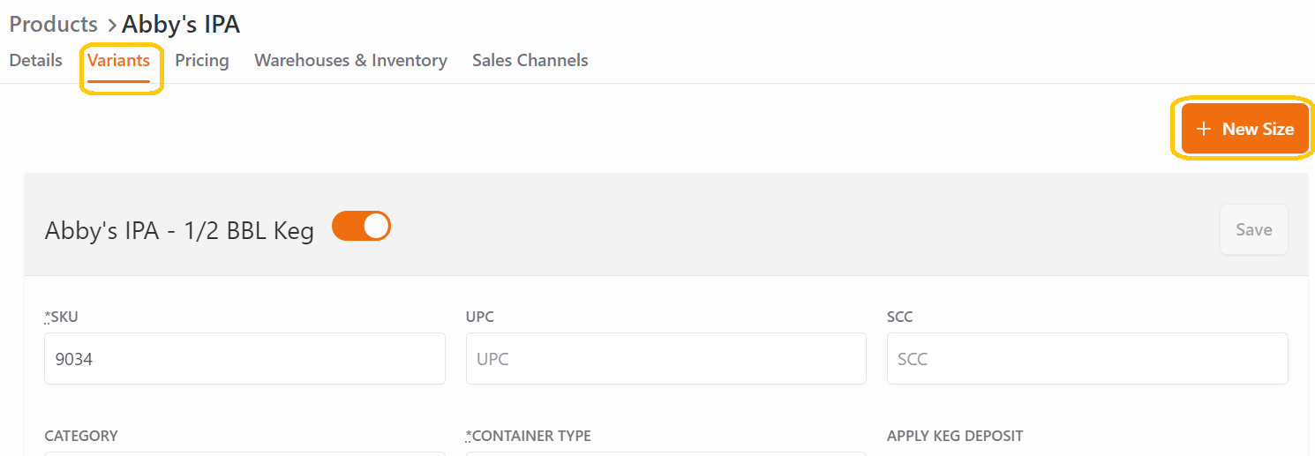Open the Details tab
Viewport: 1315px width, 456px height.
coord(36,60)
